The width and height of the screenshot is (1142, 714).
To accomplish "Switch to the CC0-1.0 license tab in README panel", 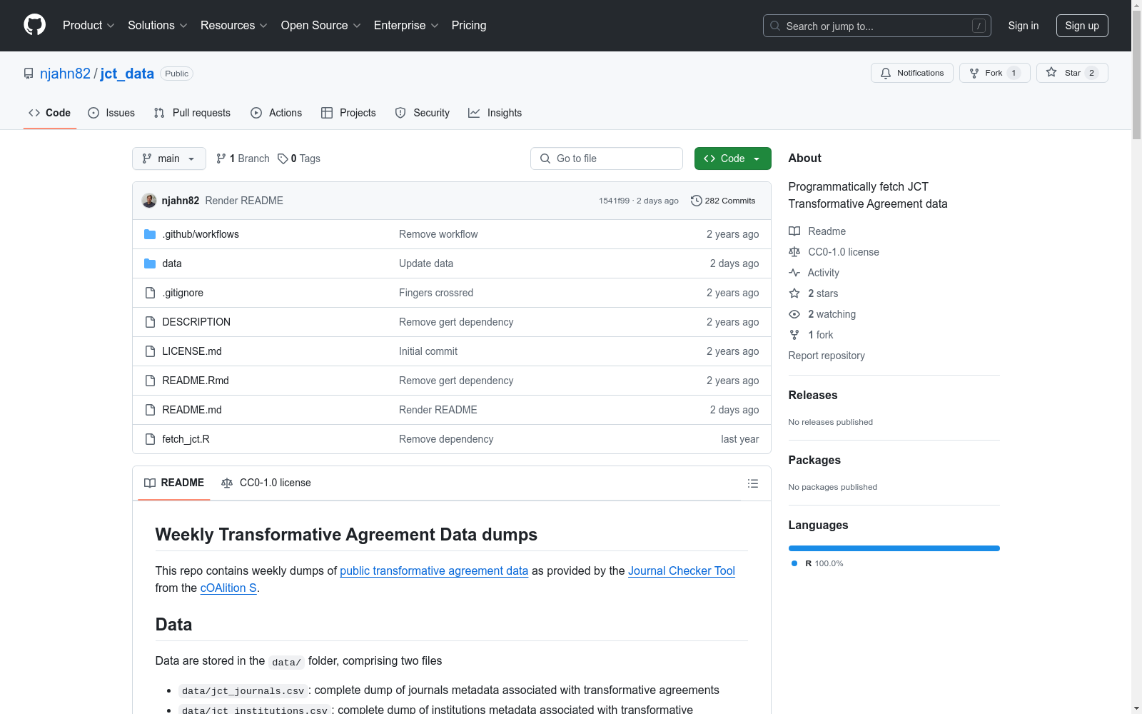I will 266,483.
